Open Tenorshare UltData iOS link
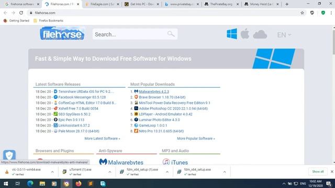 (x=86, y=91)
